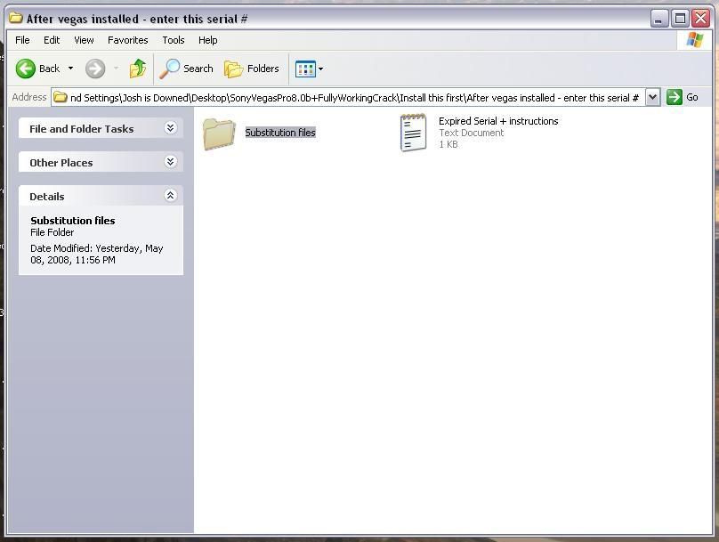Toggle the Folders pane

252,69
